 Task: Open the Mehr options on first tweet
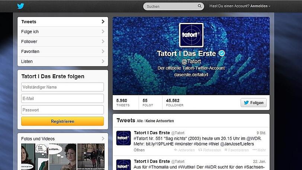(x=259, y=150)
